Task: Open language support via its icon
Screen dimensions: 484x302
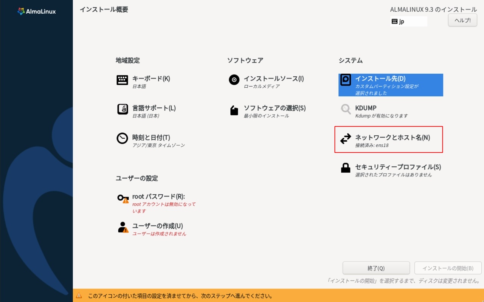Action: (x=122, y=109)
